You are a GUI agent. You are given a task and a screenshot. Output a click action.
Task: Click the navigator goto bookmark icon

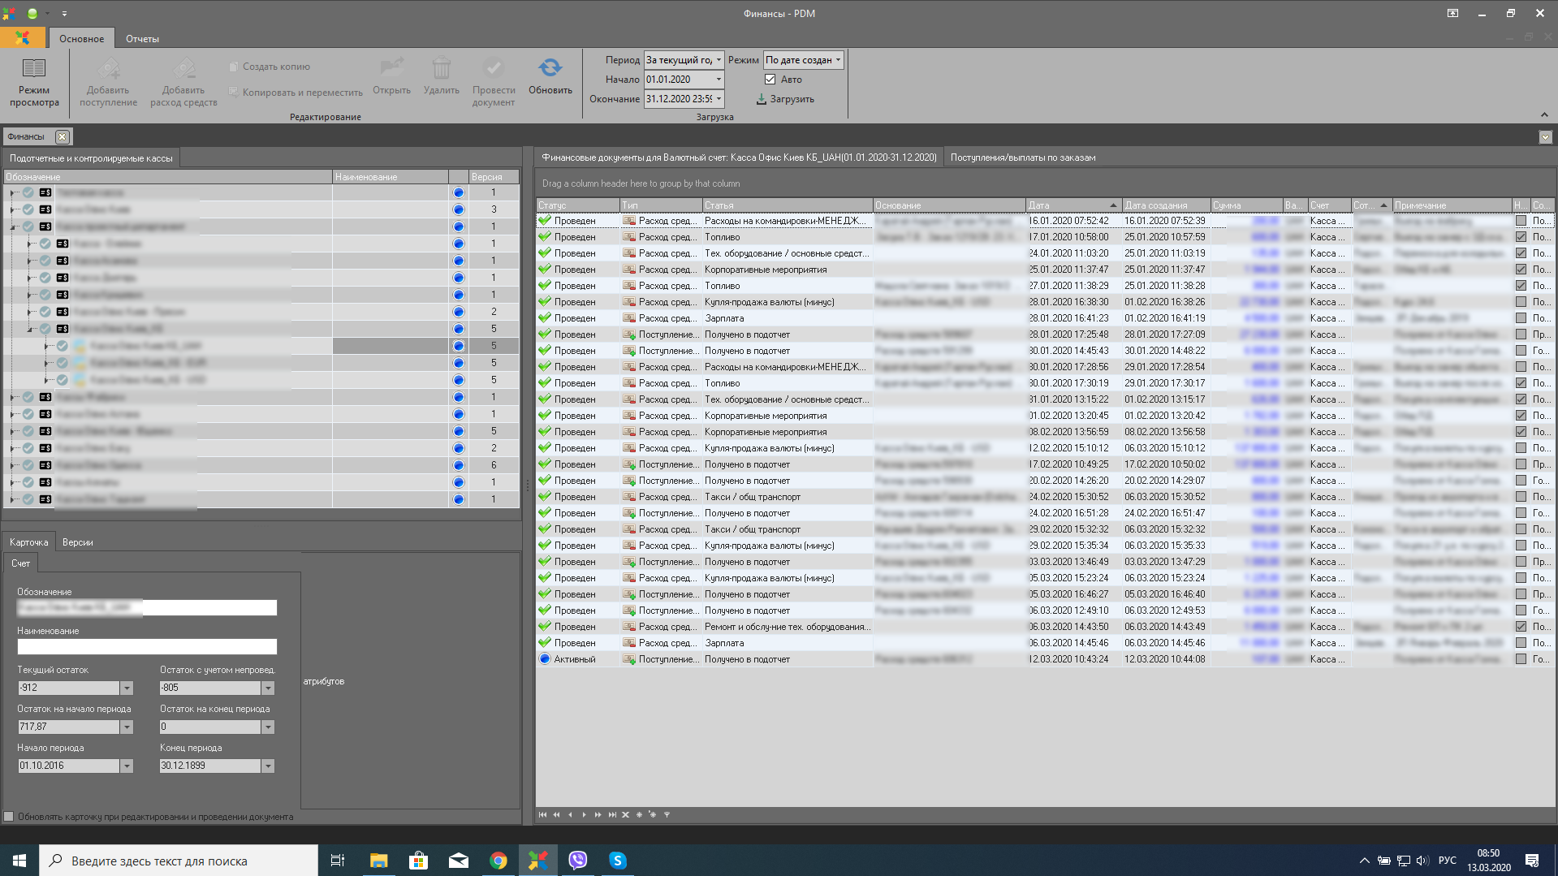pyautogui.click(x=653, y=814)
